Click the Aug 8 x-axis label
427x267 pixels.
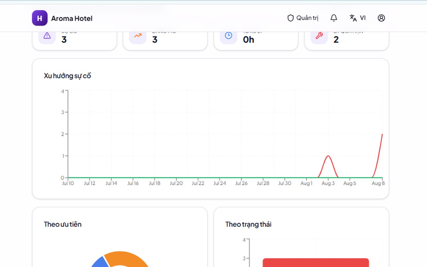378,183
